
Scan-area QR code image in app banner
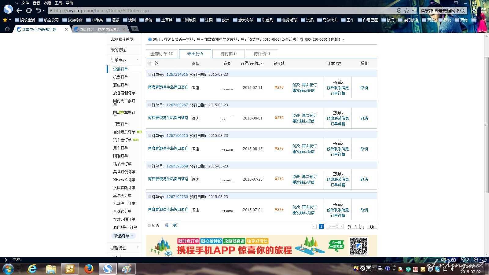[358, 246]
